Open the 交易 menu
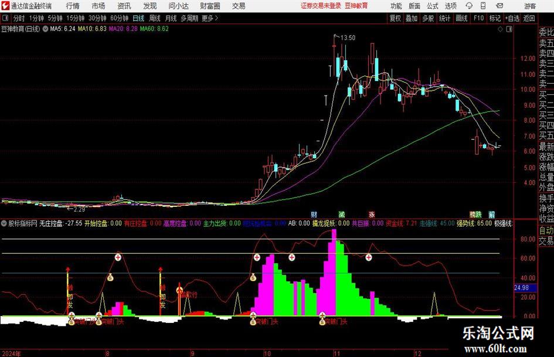The width and height of the screenshot is (554, 357). (239, 6)
